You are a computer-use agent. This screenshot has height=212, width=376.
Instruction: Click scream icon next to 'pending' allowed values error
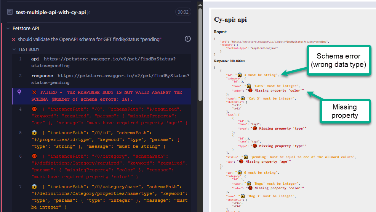[246, 157]
